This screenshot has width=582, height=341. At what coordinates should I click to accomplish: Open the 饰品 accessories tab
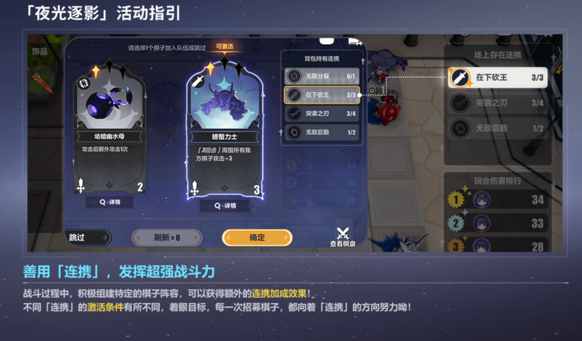click(40, 52)
